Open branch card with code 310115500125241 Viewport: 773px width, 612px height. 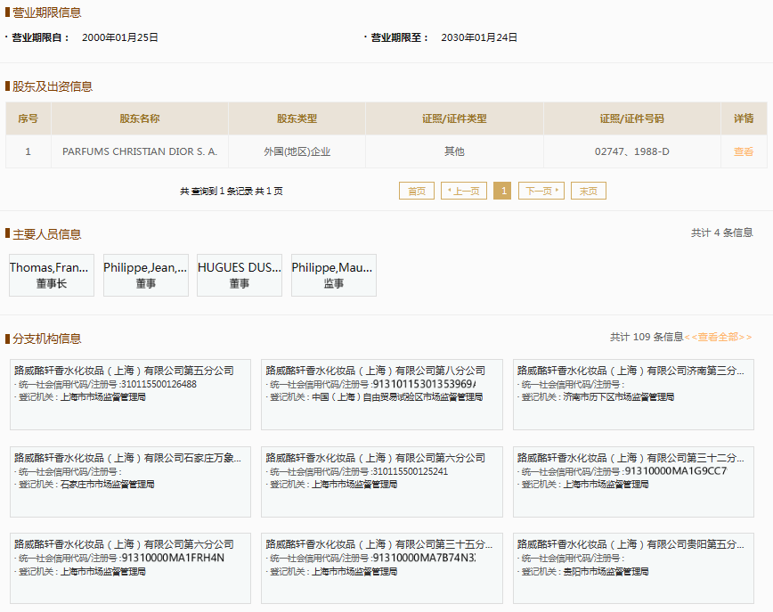[381, 481]
